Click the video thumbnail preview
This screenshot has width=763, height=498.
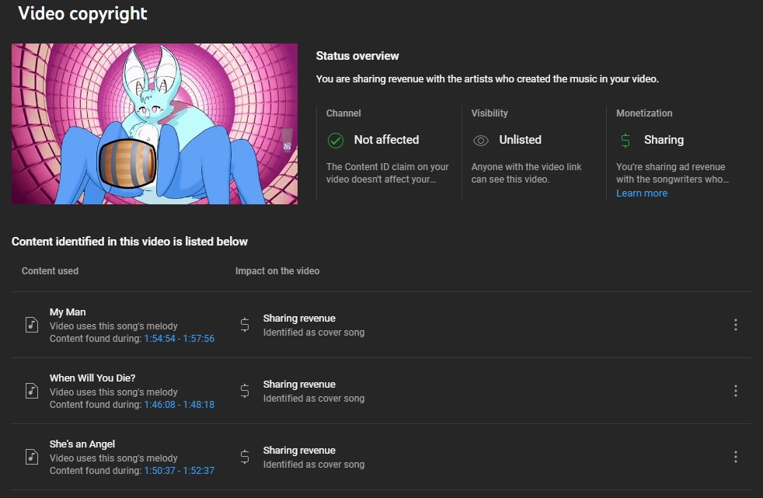tap(155, 124)
